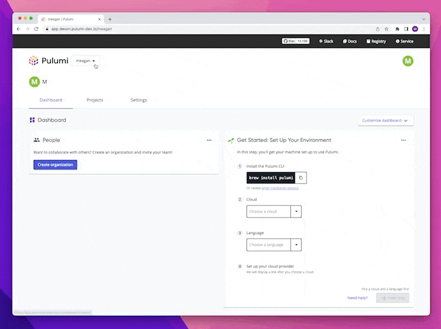
Task: Open a new browser tab
Action: point(110,19)
